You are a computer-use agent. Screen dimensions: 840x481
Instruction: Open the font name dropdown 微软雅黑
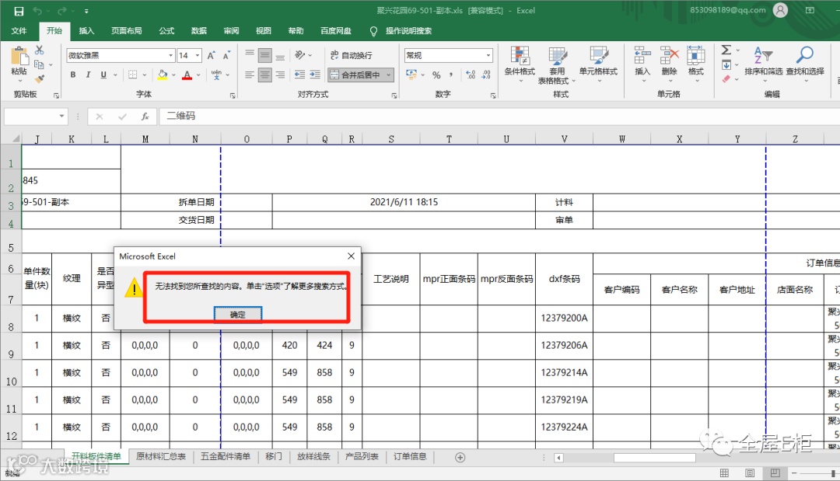pos(171,56)
